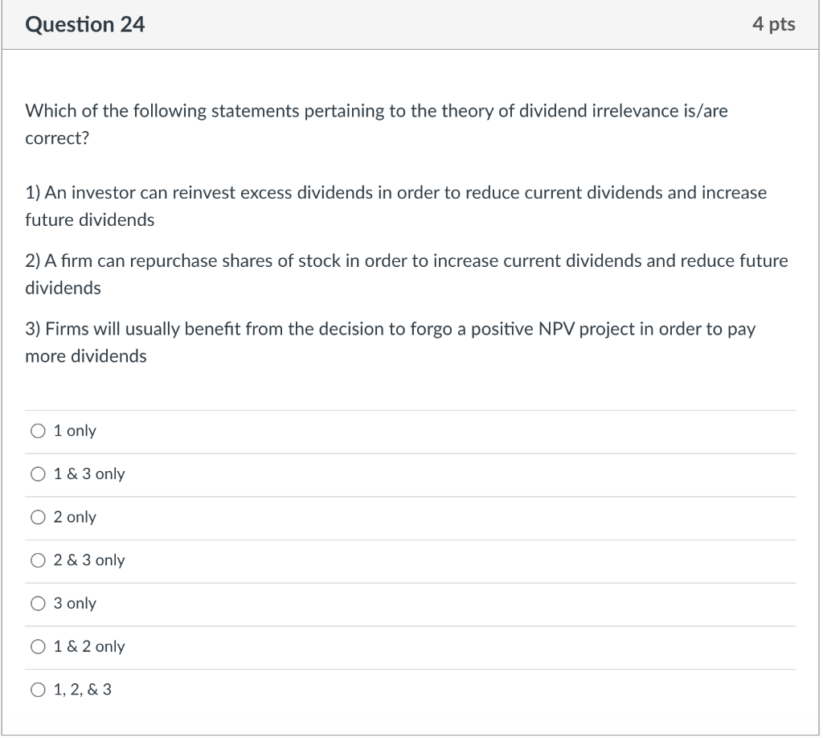Click the "2 & 3 only" label text

click(x=89, y=560)
